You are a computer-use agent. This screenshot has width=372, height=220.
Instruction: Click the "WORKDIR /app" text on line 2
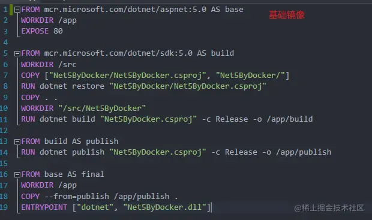coord(49,20)
